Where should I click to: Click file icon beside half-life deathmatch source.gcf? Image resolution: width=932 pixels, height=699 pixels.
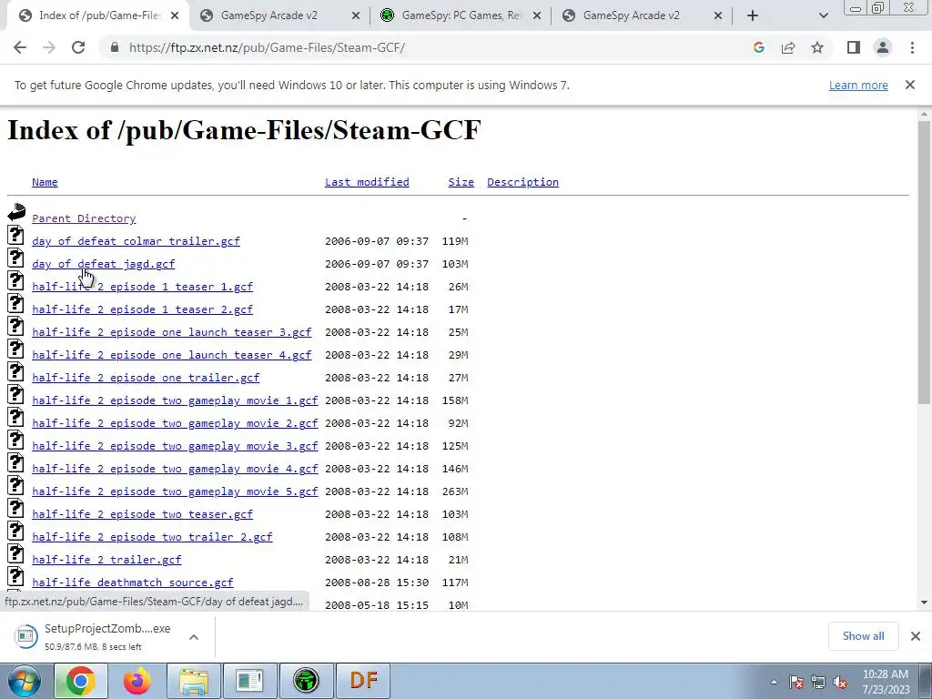click(16, 576)
